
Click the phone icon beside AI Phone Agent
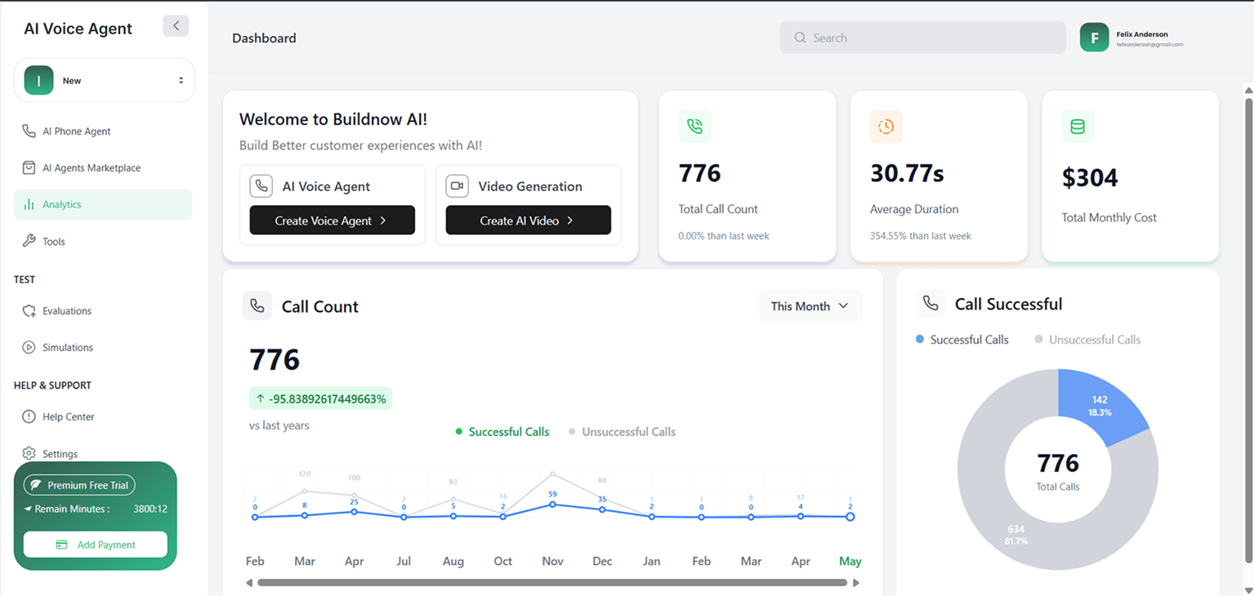point(29,131)
